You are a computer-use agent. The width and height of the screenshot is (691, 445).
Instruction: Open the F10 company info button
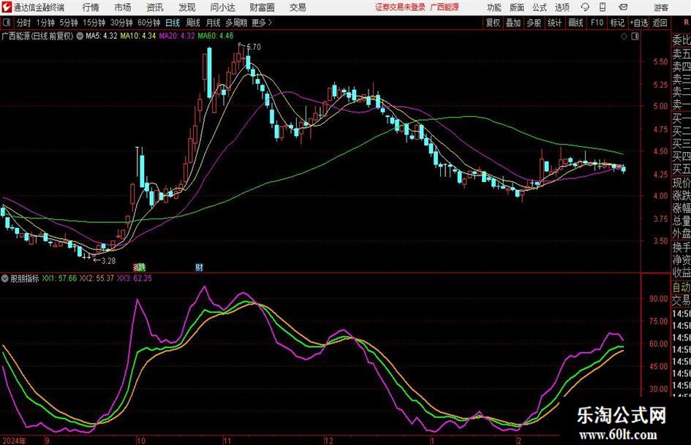click(x=597, y=23)
